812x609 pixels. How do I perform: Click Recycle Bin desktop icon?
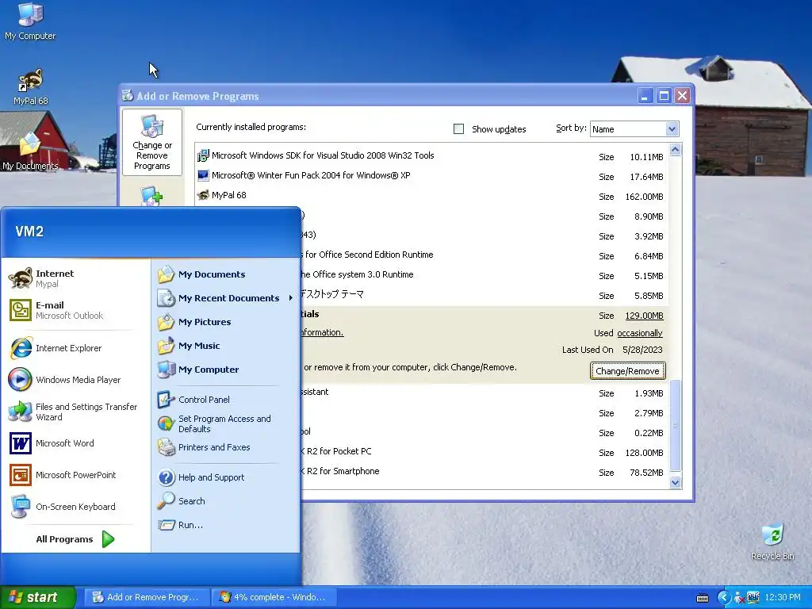pyautogui.click(x=772, y=542)
